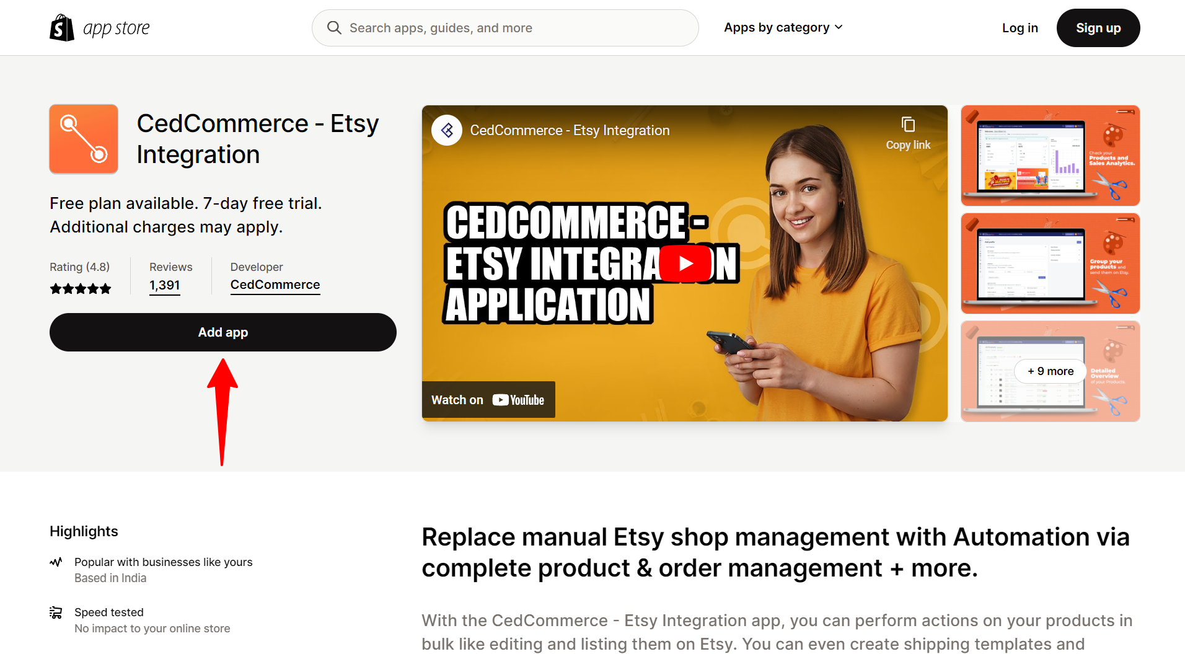The image size is (1185, 654).
Task: Select the Highlights heading
Action: point(84,531)
